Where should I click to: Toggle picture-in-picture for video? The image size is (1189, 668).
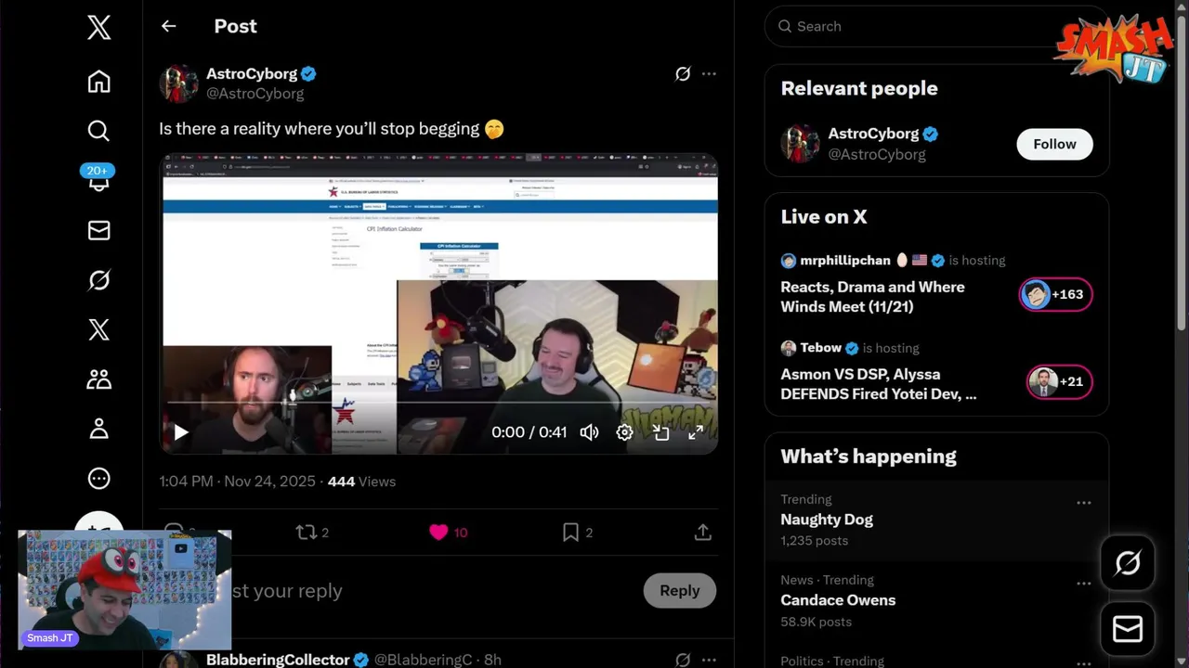(x=660, y=432)
